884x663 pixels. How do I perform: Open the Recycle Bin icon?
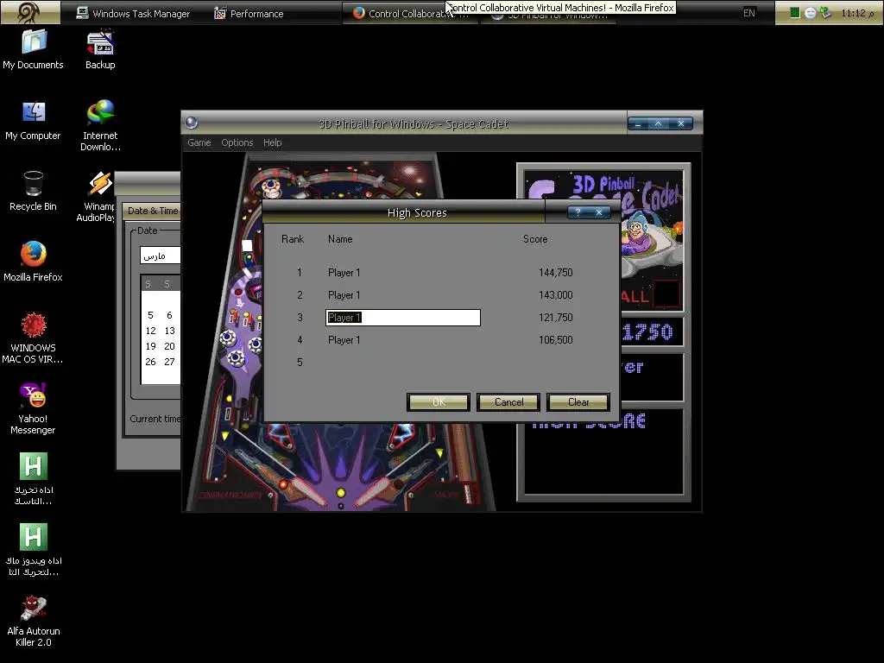(x=34, y=191)
